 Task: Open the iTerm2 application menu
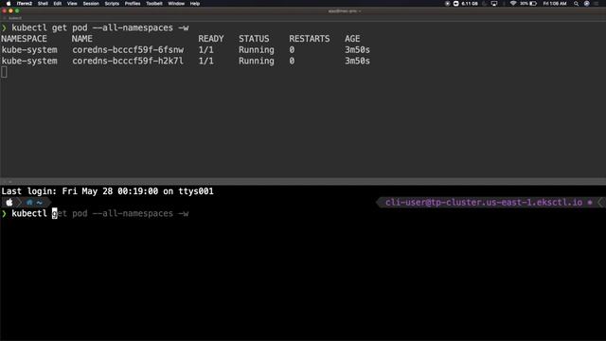[24, 4]
